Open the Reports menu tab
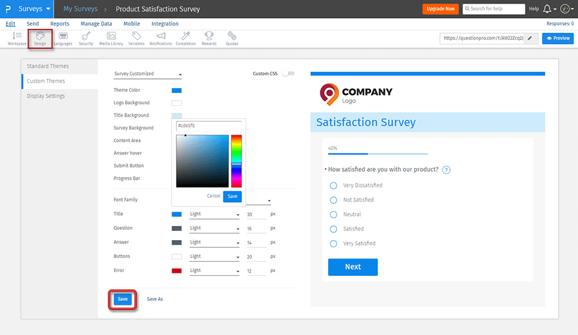Viewport: 578px width, 335px height. point(60,24)
